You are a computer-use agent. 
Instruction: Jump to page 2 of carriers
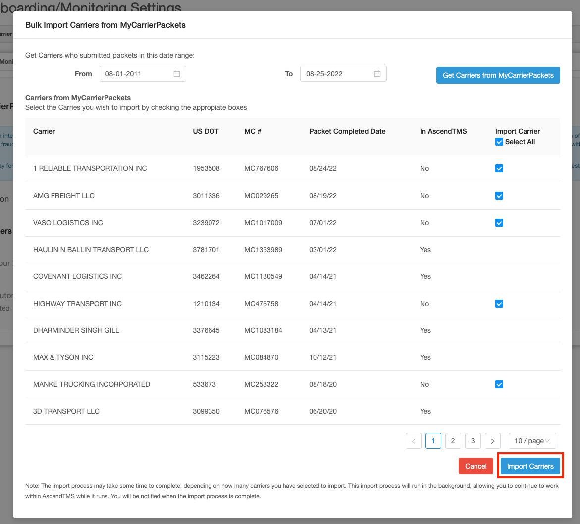(453, 441)
